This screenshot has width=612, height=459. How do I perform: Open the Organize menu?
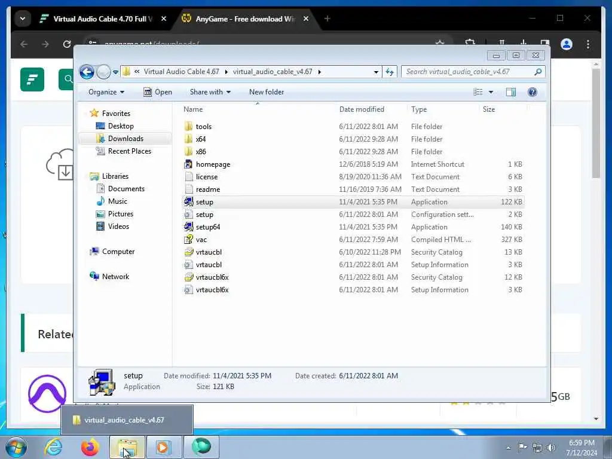click(x=106, y=92)
